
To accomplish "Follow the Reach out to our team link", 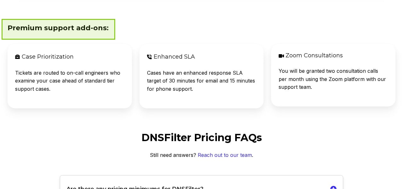I will (224, 155).
